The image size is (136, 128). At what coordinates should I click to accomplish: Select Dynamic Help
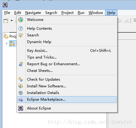pos(67,42)
